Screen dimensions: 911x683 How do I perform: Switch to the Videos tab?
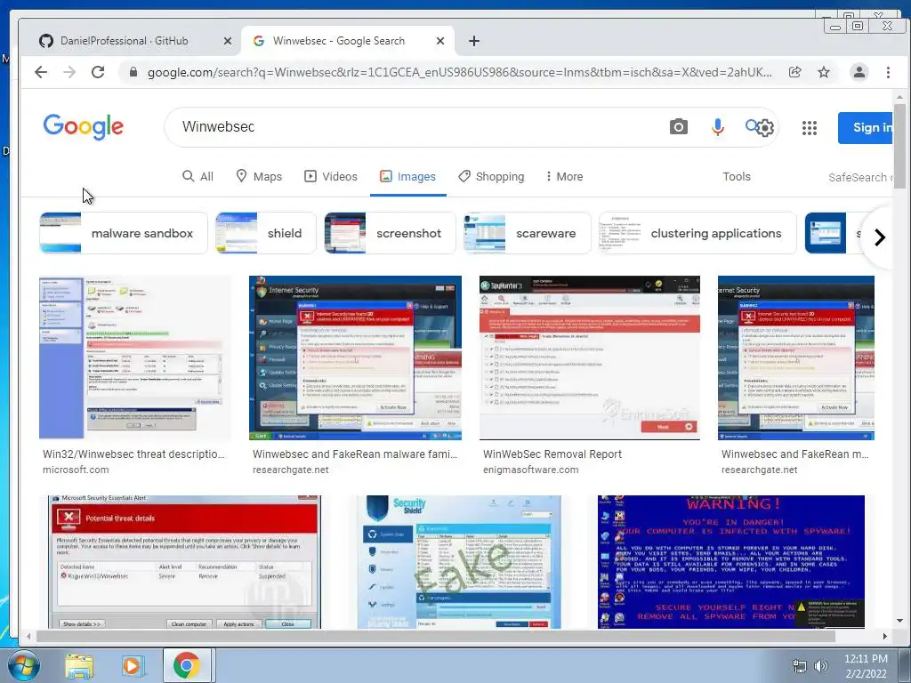point(331,177)
